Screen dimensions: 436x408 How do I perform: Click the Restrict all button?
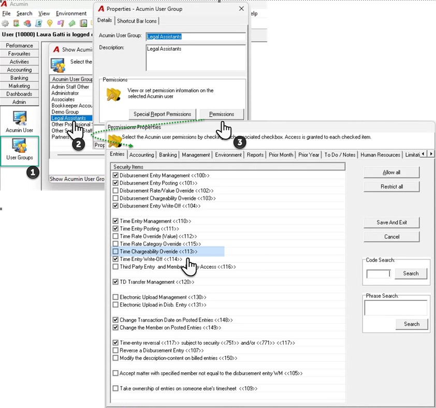[391, 186]
